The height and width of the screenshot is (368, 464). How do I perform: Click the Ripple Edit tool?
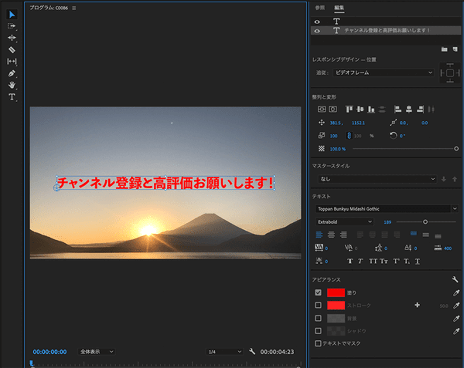(12, 38)
